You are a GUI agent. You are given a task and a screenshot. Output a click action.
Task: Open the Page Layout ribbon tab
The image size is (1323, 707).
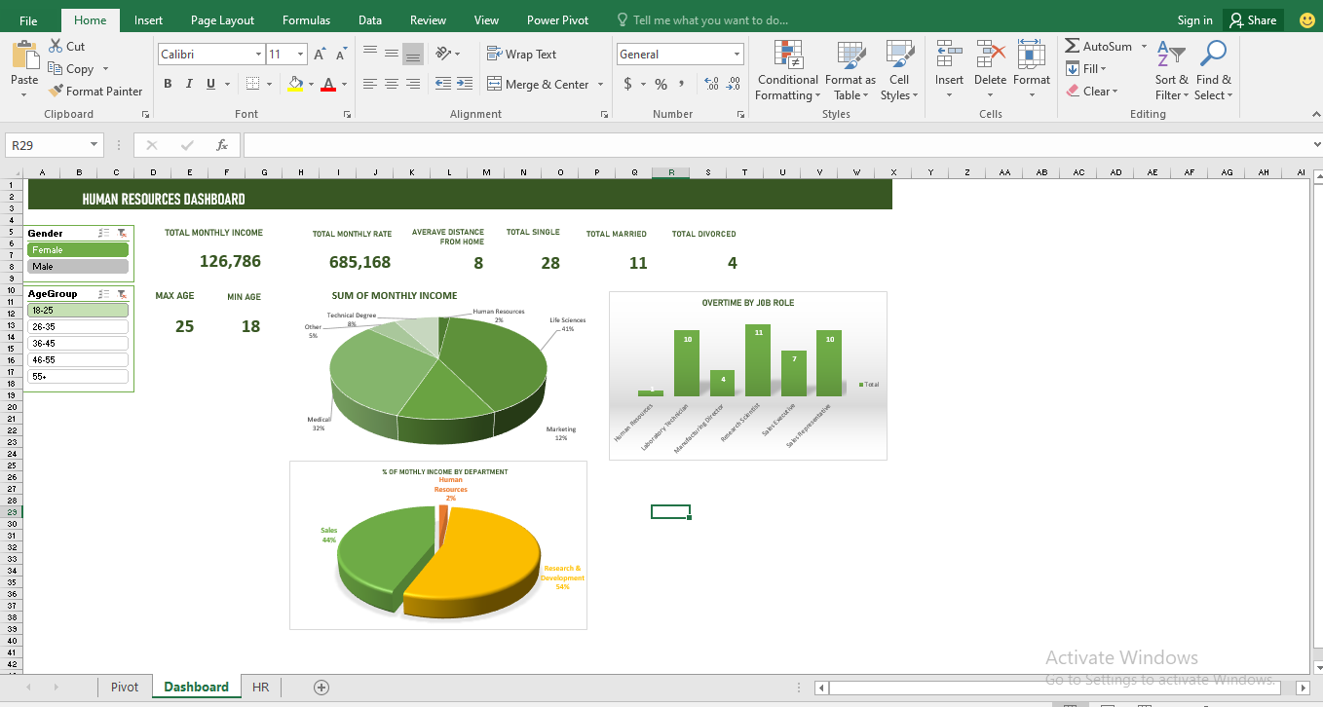click(222, 20)
